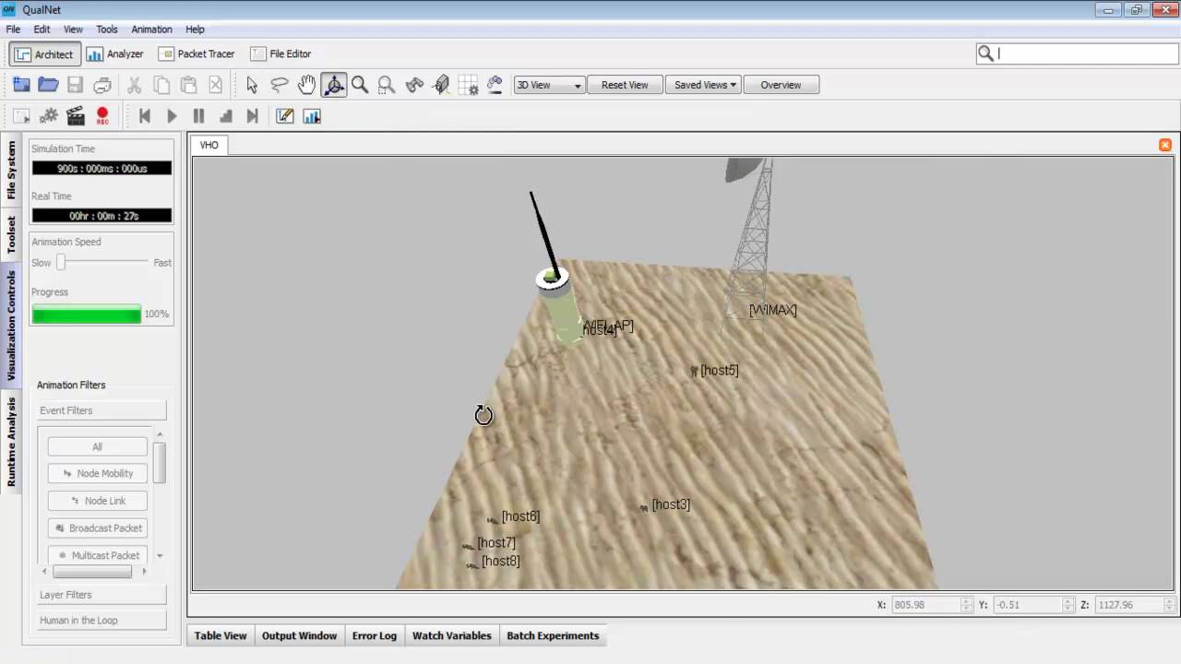Open the Output Window panel
Screen dimensions: 1181x664
click(299, 635)
